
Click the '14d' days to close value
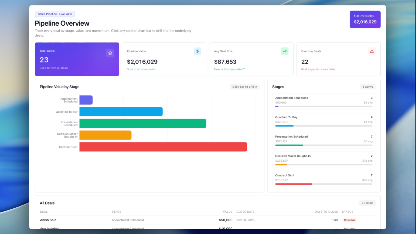pyautogui.click(x=335, y=220)
